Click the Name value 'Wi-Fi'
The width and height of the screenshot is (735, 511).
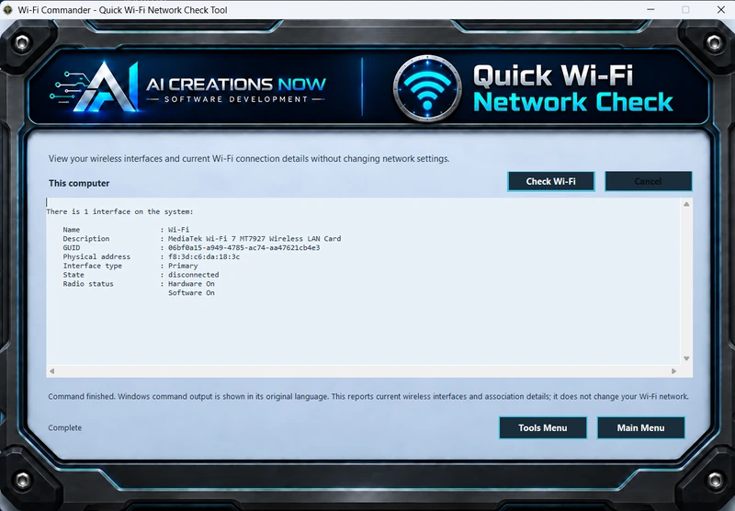[x=178, y=230]
